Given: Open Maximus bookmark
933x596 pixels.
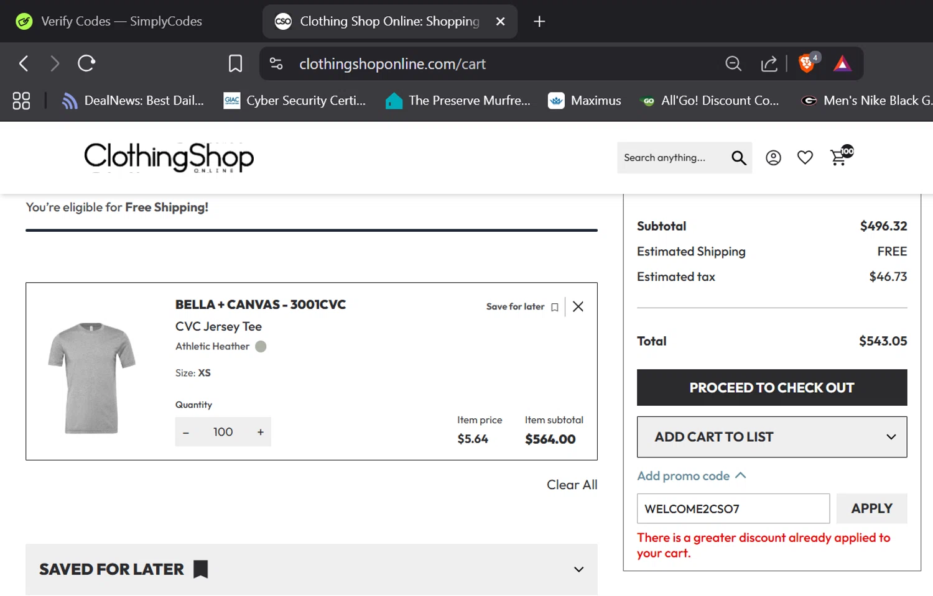Looking at the screenshot, I should click(585, 101).
